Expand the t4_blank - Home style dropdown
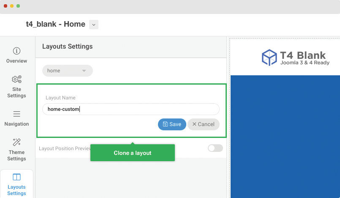The image size is (340, 198). point(94,25)
